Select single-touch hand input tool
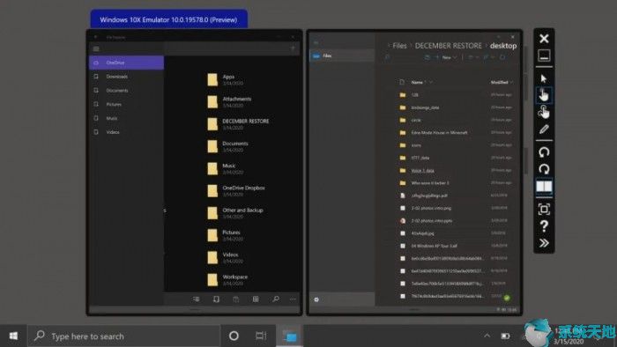 (544, 95)
